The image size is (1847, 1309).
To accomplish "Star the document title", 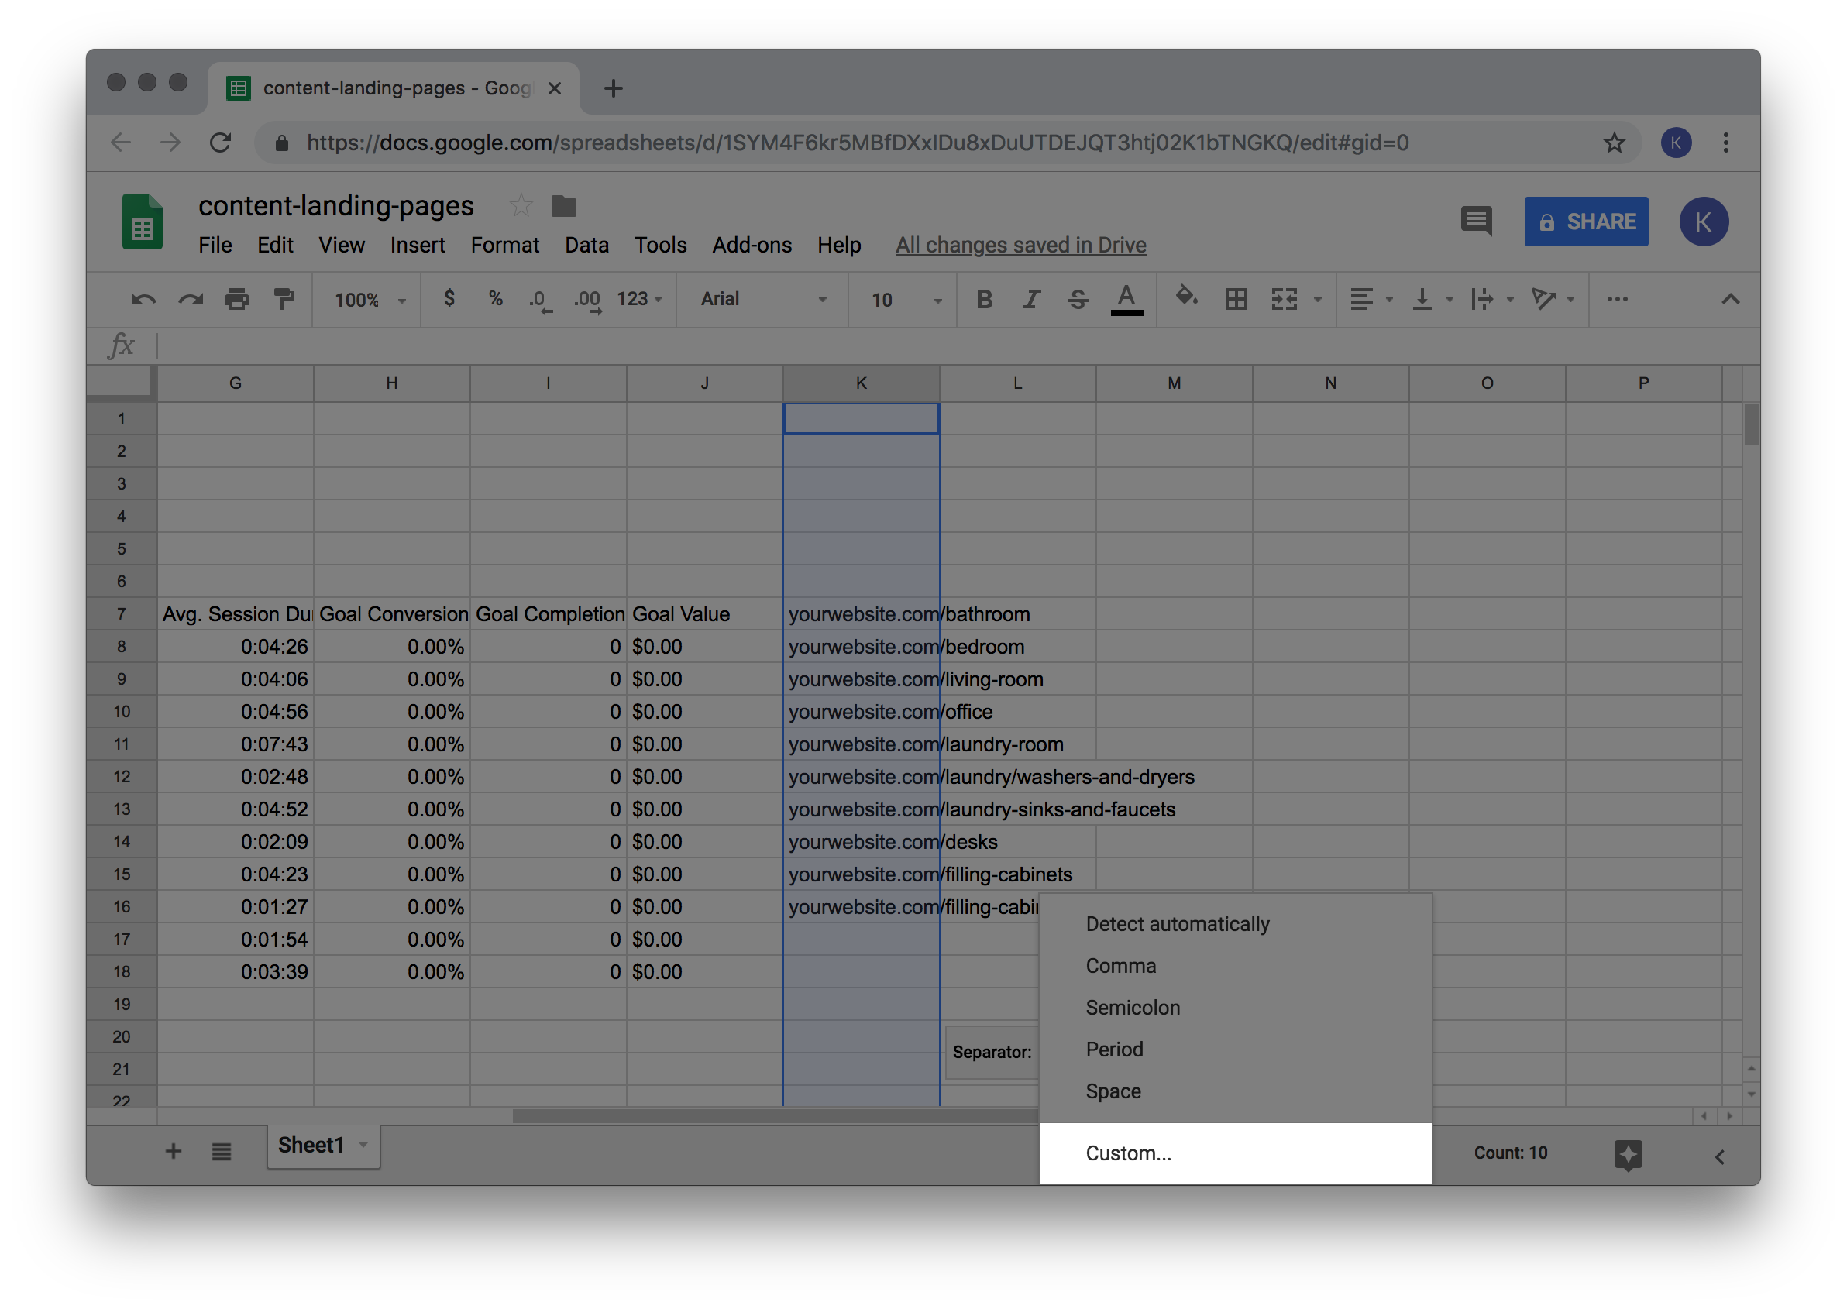I will tap(521, 206).
